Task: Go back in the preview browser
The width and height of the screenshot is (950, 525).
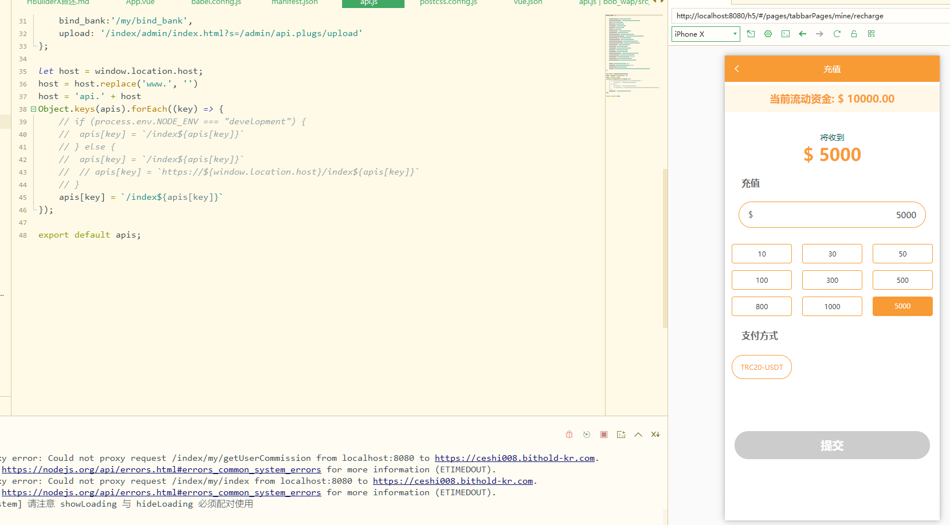Action: point(802,34)
